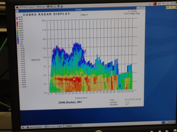Maximize the xbistat window
This screenshot has height=132, width=177.
click(141, 8)
